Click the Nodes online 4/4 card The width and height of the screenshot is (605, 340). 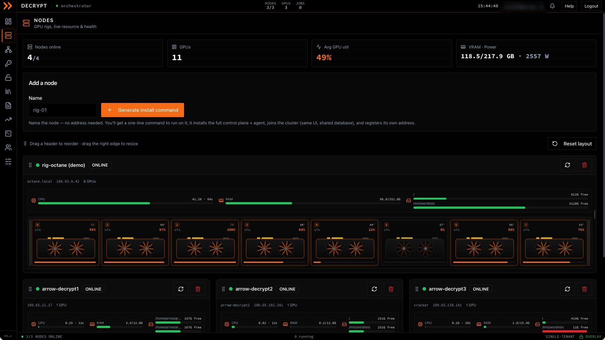coord(93,53)
